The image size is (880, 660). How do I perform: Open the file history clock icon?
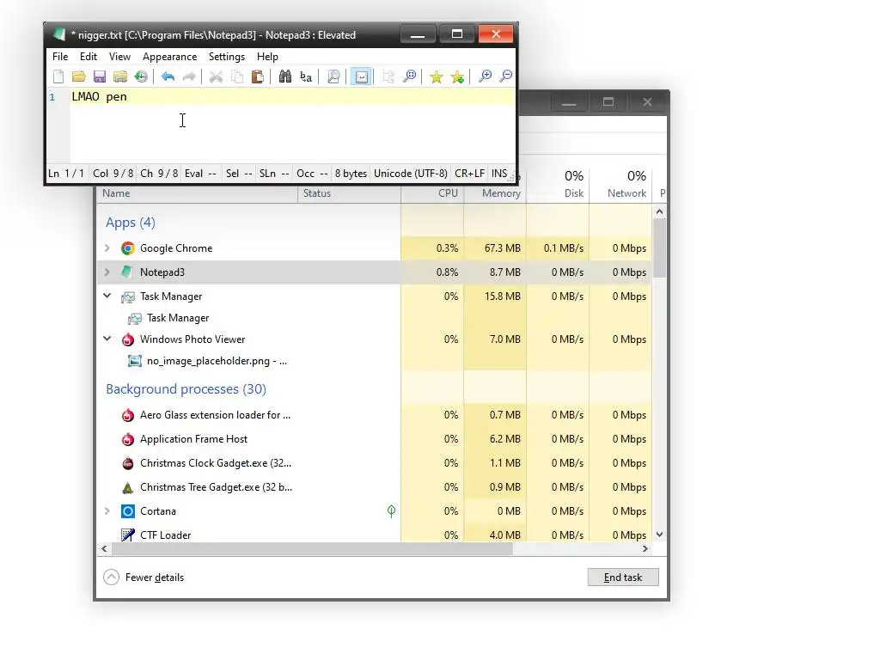(x=141, y=76)
